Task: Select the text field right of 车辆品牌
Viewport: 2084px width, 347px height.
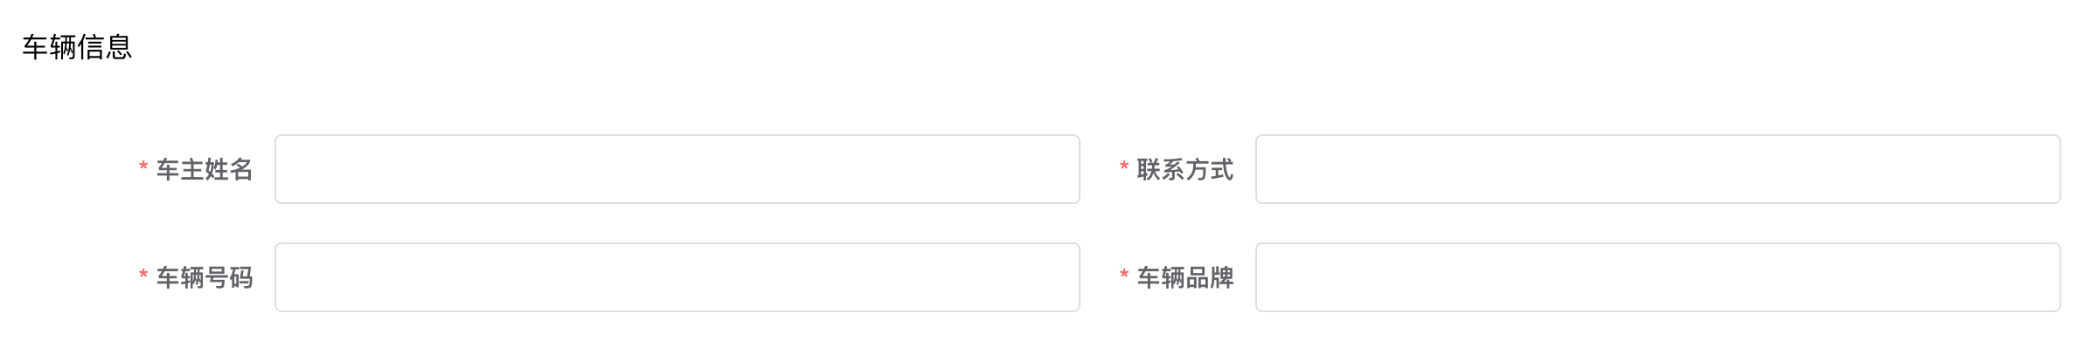Action: click(1658, 277)
